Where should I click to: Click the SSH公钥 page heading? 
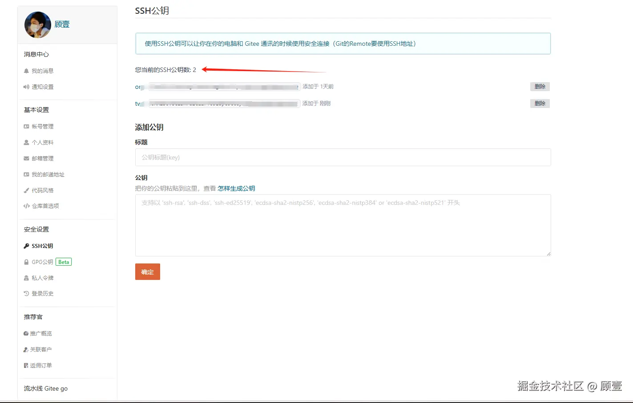[152, 11]
